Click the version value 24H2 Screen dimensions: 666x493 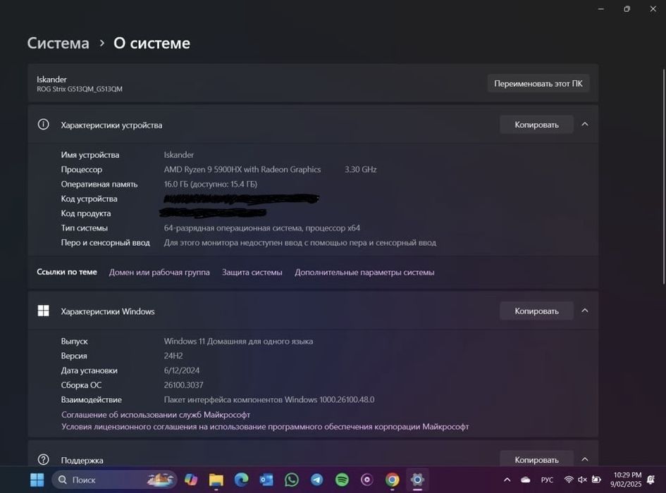coord(173,356)
